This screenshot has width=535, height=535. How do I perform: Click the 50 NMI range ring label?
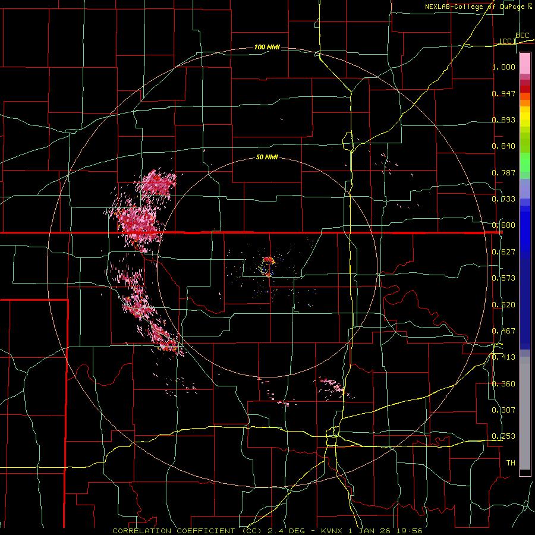[267, 158]
